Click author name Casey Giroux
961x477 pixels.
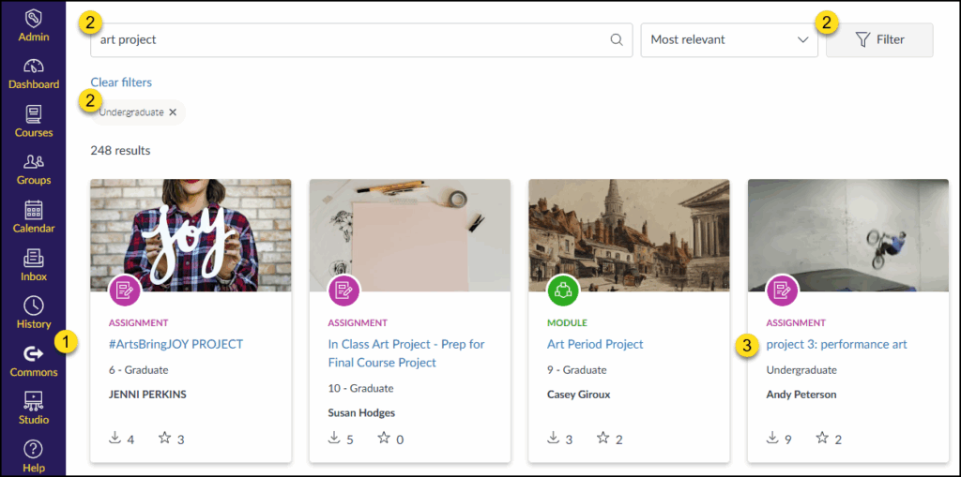[x=578, y=394]
